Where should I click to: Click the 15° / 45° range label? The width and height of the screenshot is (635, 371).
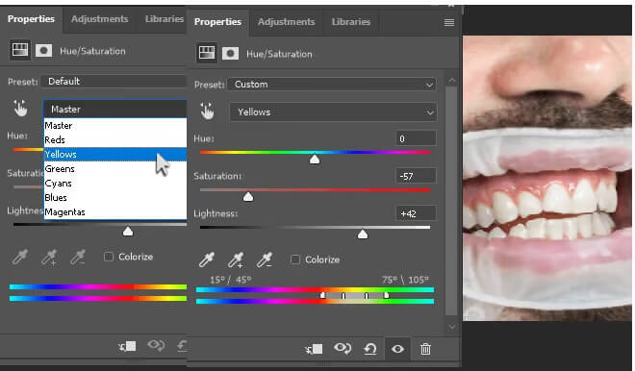tap(231, 280)
